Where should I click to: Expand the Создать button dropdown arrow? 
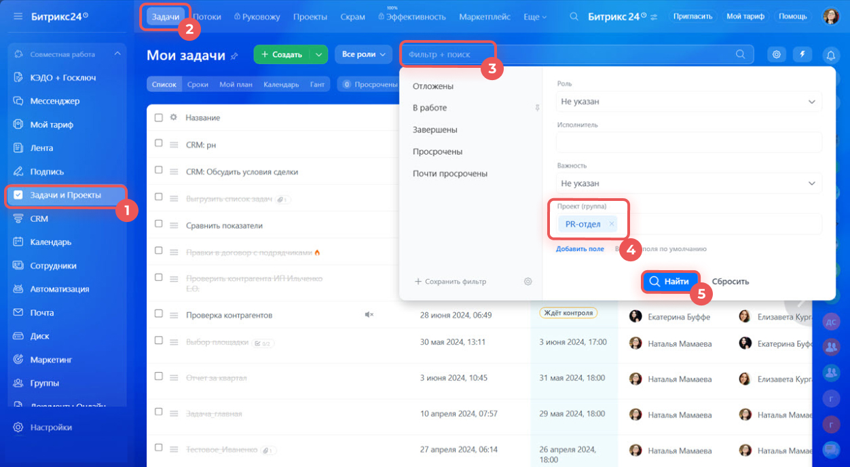318,54
